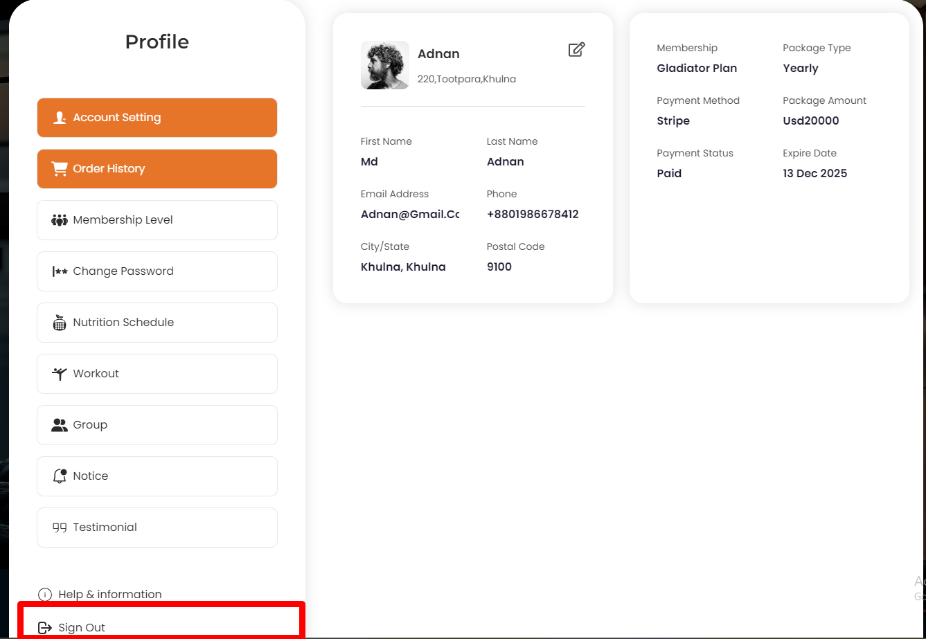Click the Group users icon
This screenshot has width=926, height=639.
point(60,425)
